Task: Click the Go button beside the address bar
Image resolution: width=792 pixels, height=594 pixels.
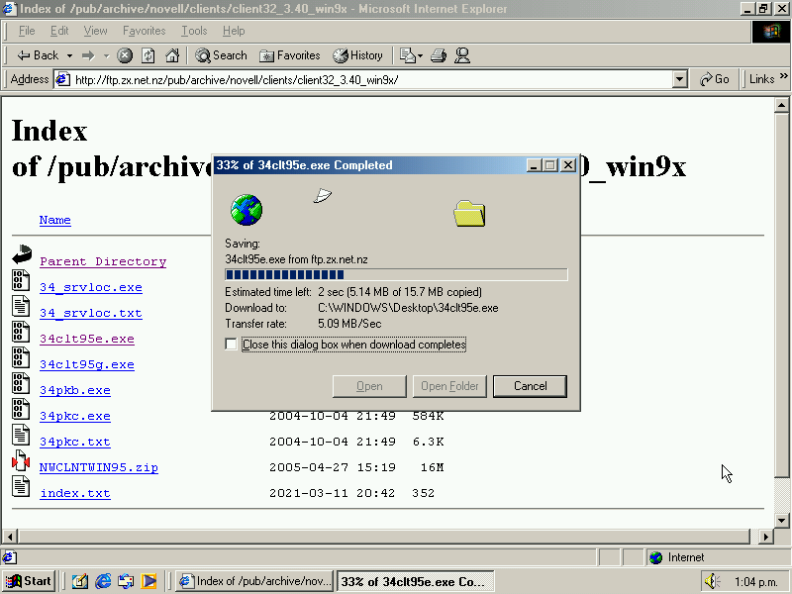Action: 714,79
